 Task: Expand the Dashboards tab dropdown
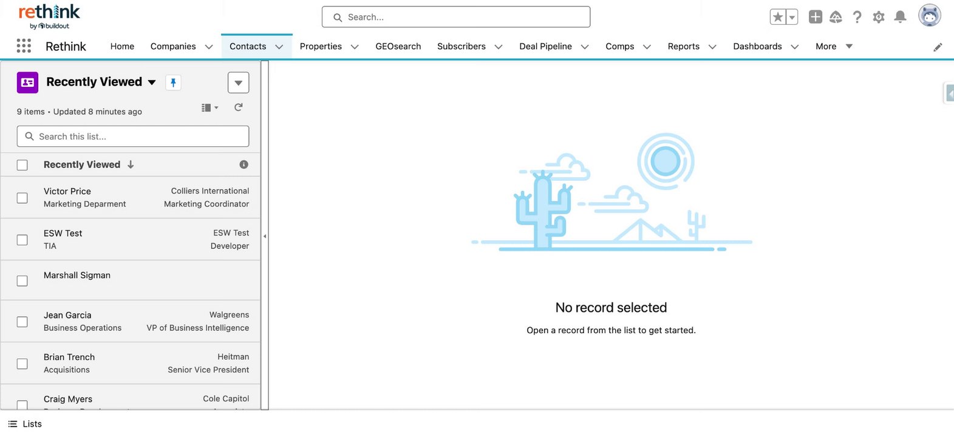[795, 47]
